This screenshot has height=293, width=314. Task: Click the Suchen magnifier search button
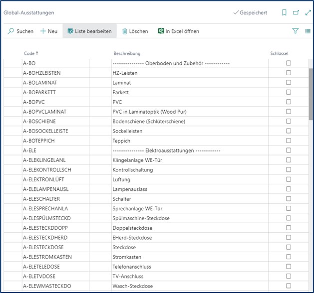click(20, 31)
